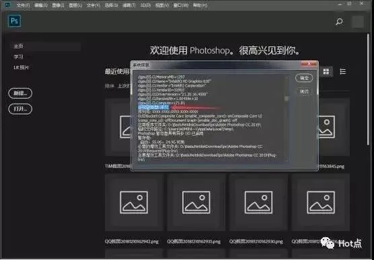Open the 文字(Y) menu
Screen dimensions: 374x260
pyautogui.click(x=93, y=5)
